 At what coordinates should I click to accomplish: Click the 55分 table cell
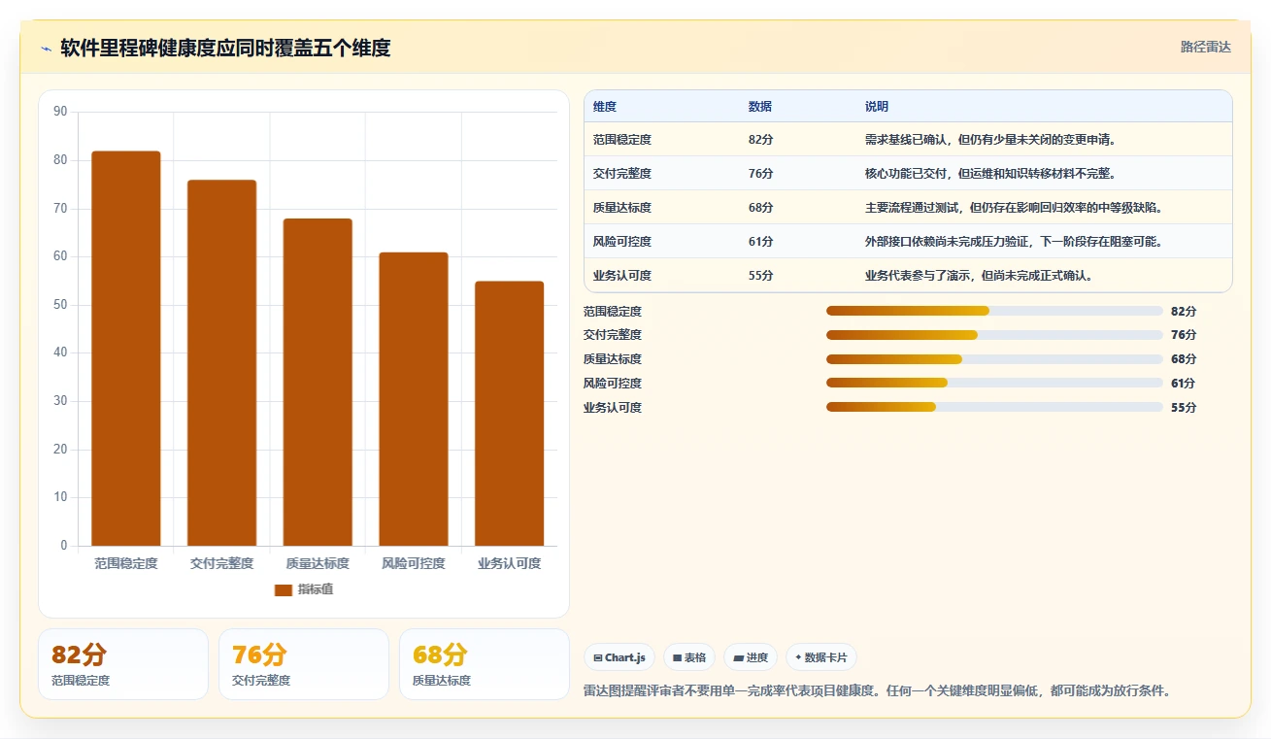click(x=761, y=276)
